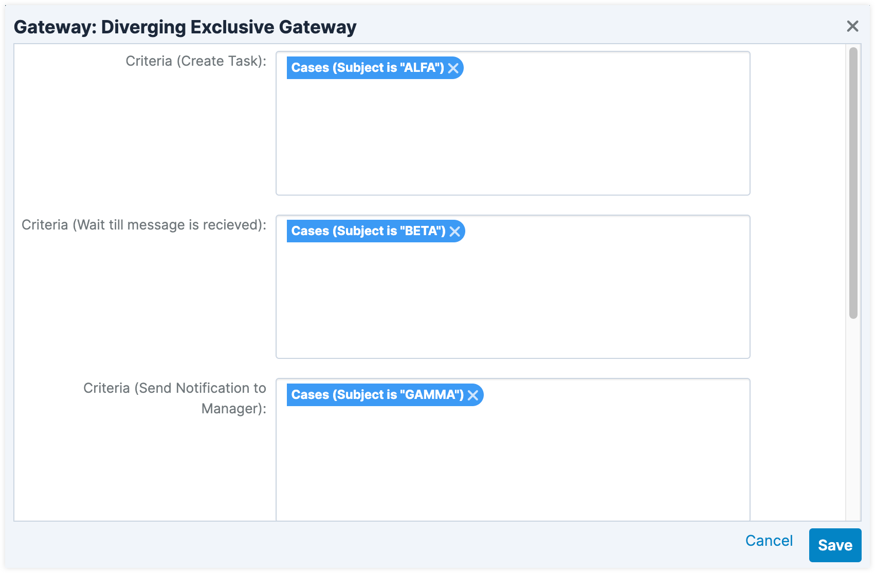
Task: Grab the dialog's vertical scrollbar thumb
Action: tap(853, 182)
